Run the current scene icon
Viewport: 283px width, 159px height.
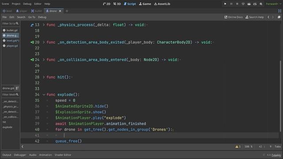(x=249, y=4)
